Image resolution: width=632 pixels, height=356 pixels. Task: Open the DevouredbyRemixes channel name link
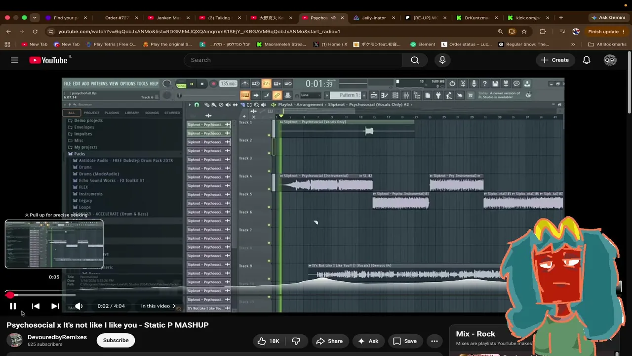click(57, 337)
